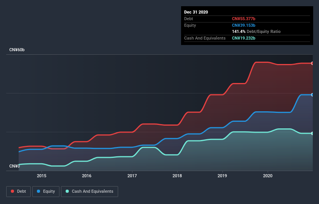Click the Debt label in tooltip

click(x=188, y=19)
